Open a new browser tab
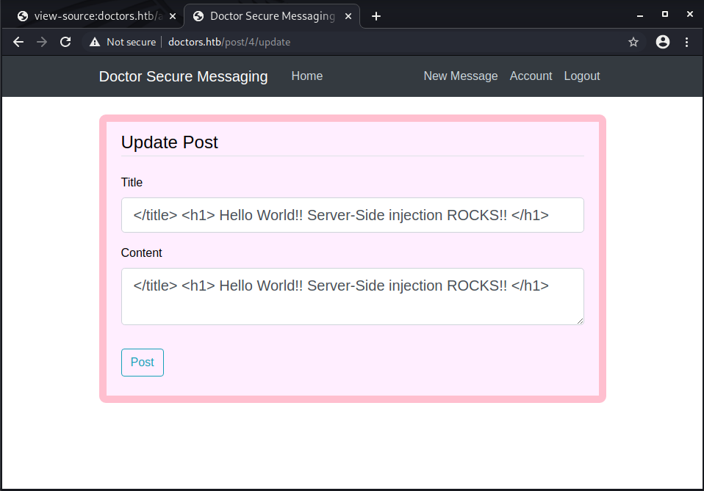Viewport: 704px width, 491px height. point(376,16)
